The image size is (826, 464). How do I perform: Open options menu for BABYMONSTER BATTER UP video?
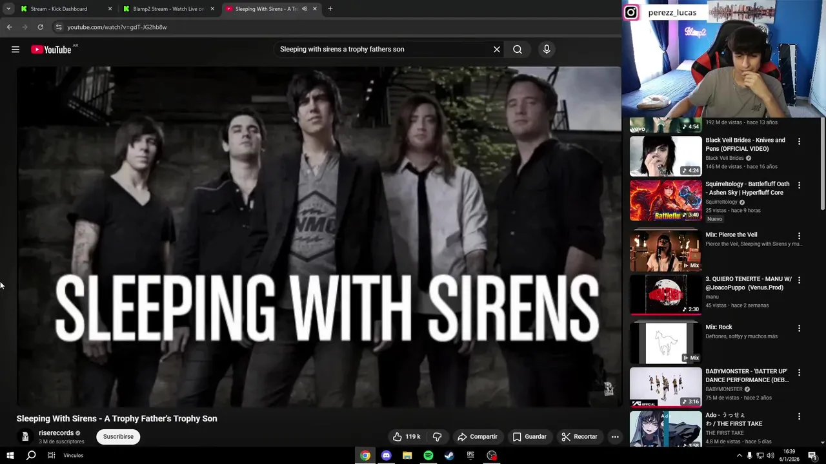tap(799, 372)
